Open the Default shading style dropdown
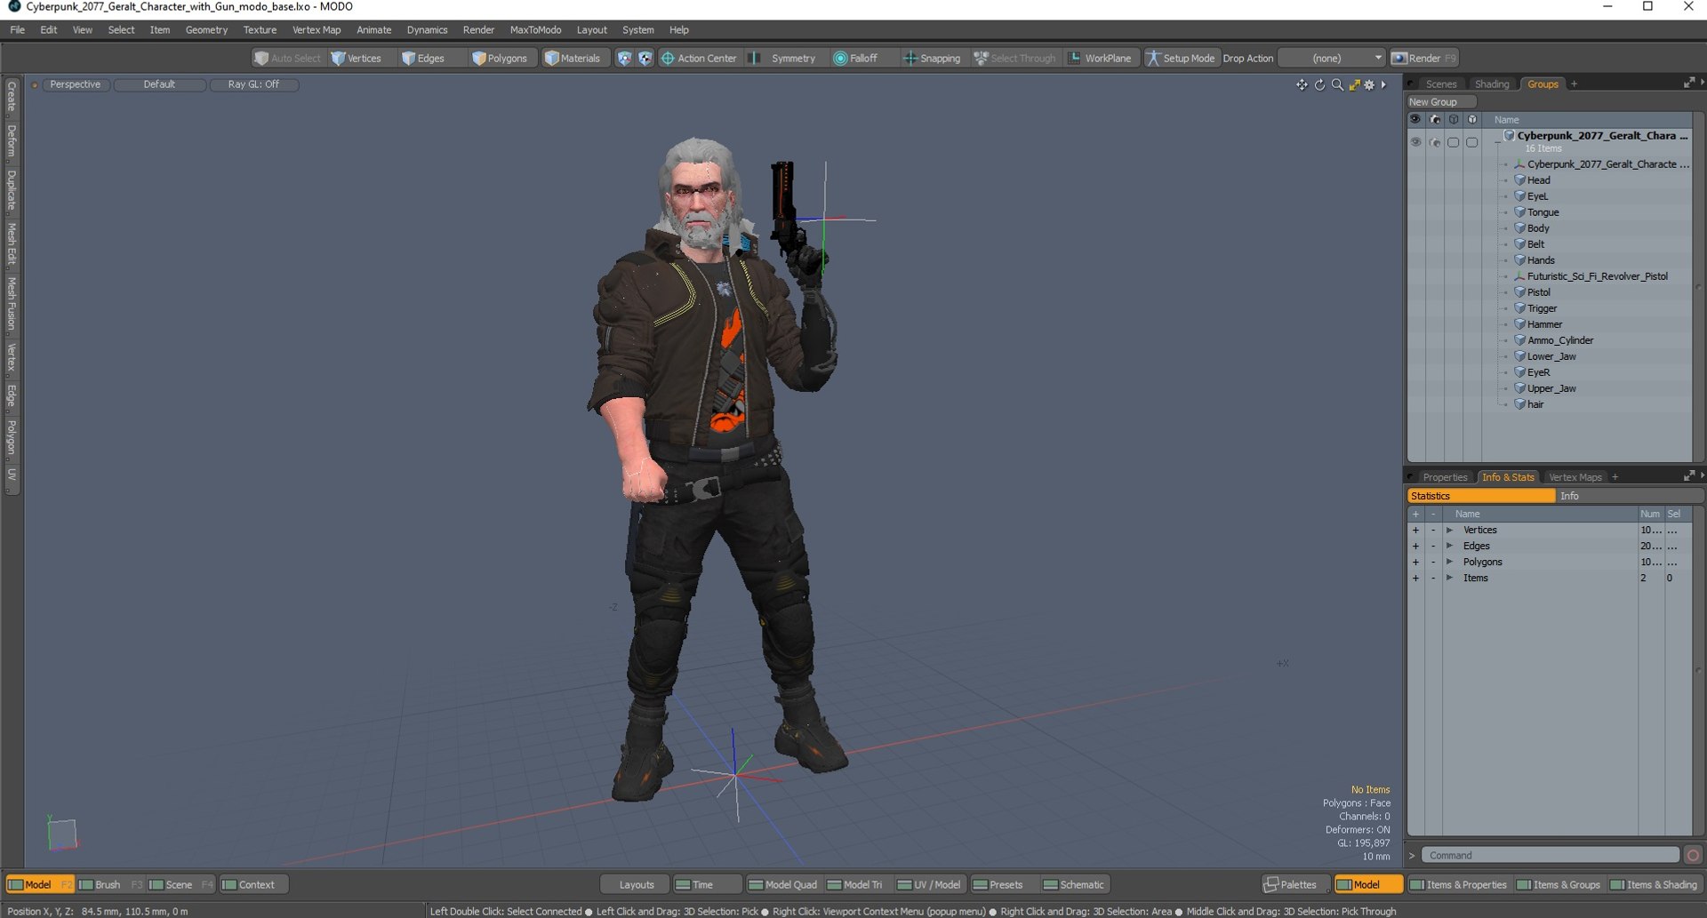 (160, 84)
